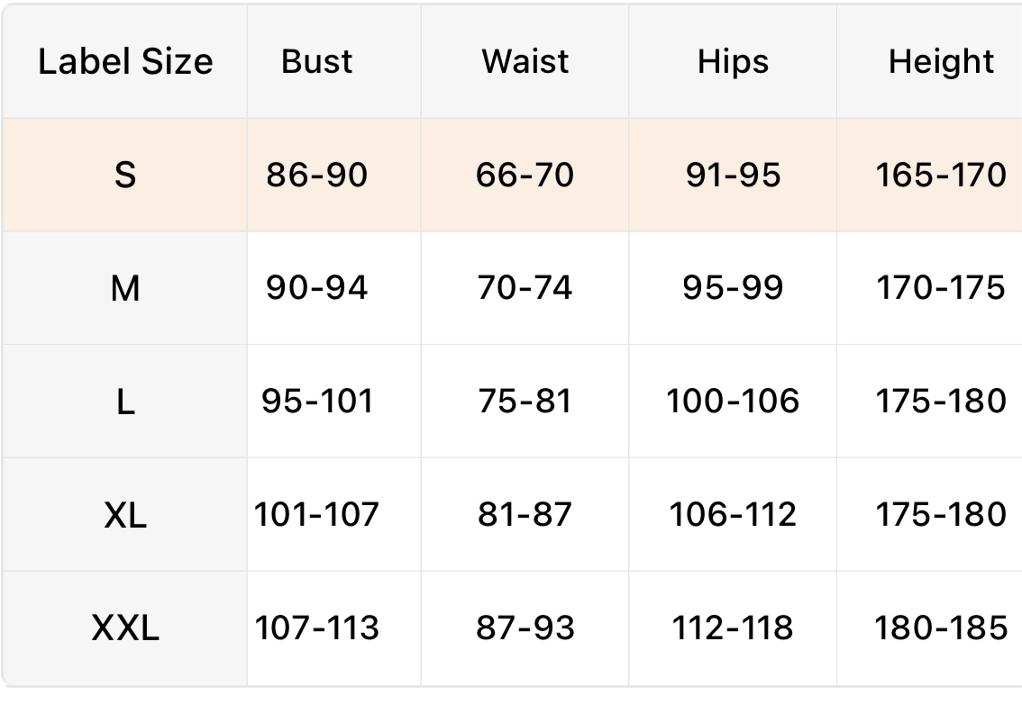Click the 86-90 bust cell
Viewport: 1022px width, 705px height.
pos(317,175)
